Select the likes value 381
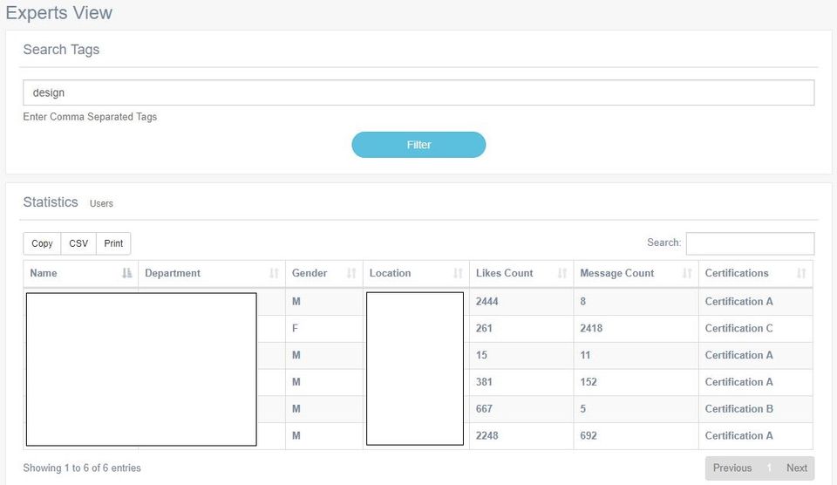The width and height of the screenshot is (837, 485). pos(484,382)
